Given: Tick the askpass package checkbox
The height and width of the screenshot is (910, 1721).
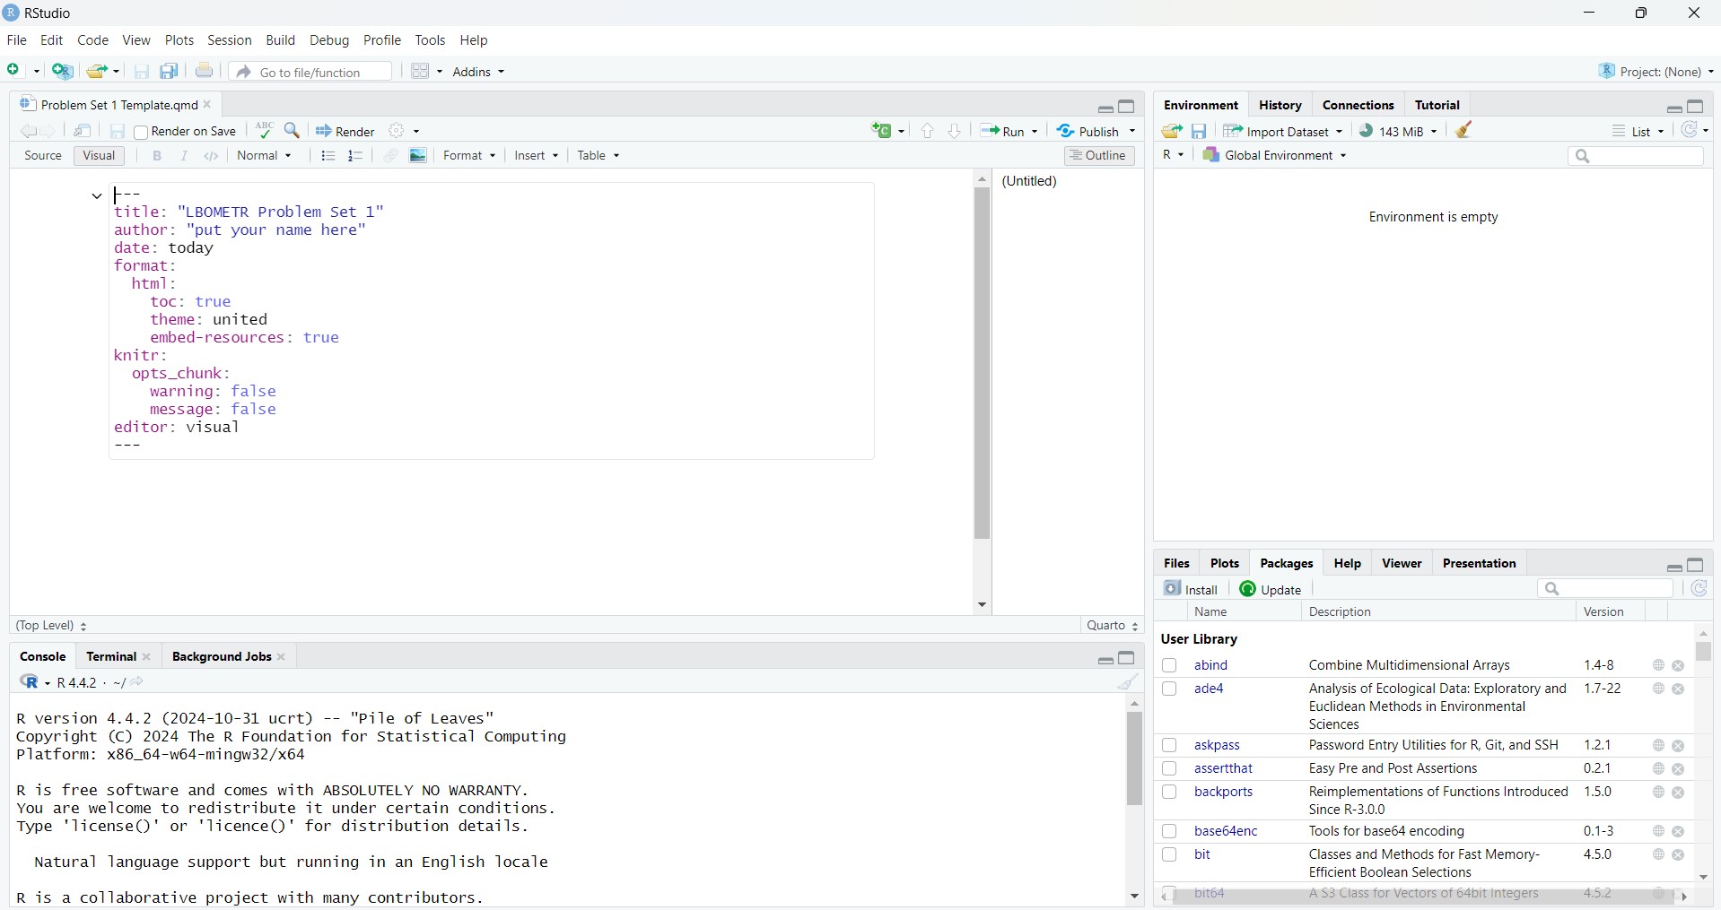Looking at the screenshot, I should tap(1170, 746).
